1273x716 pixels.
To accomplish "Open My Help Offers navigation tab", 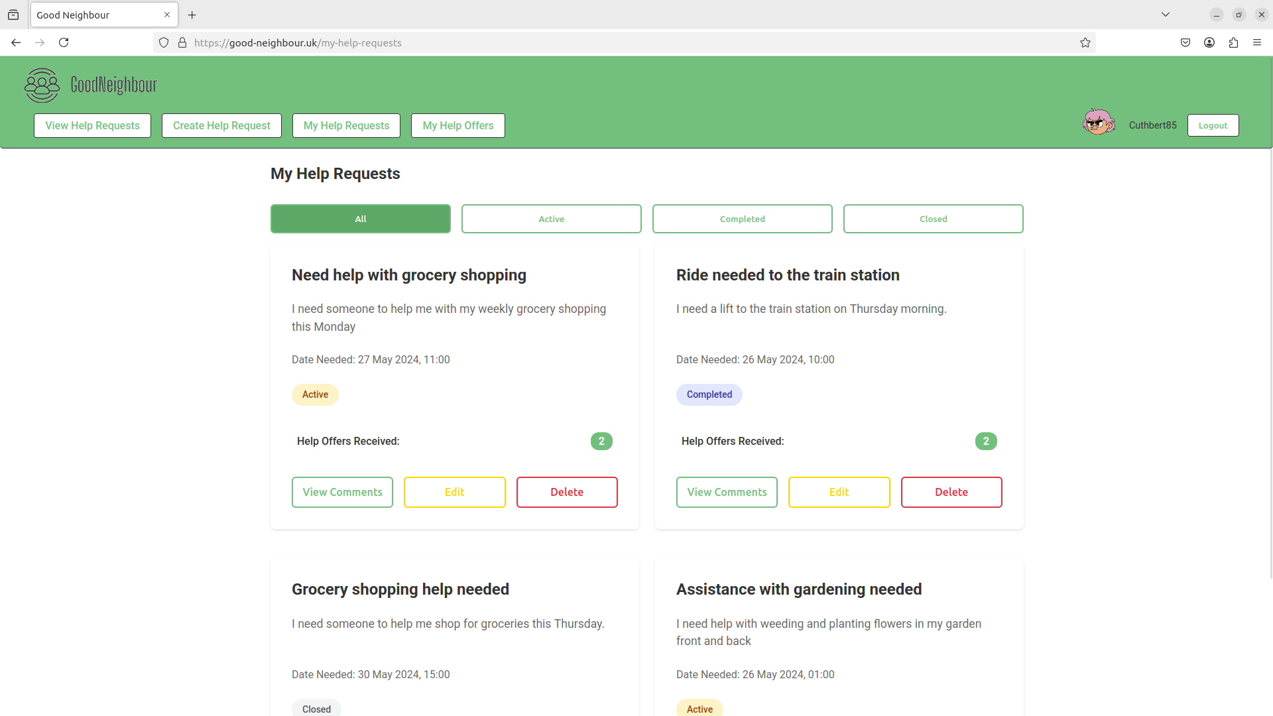I will [458, 125].
